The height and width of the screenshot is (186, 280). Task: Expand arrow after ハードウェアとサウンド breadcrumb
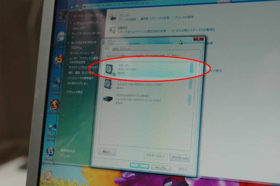point(147,3)
